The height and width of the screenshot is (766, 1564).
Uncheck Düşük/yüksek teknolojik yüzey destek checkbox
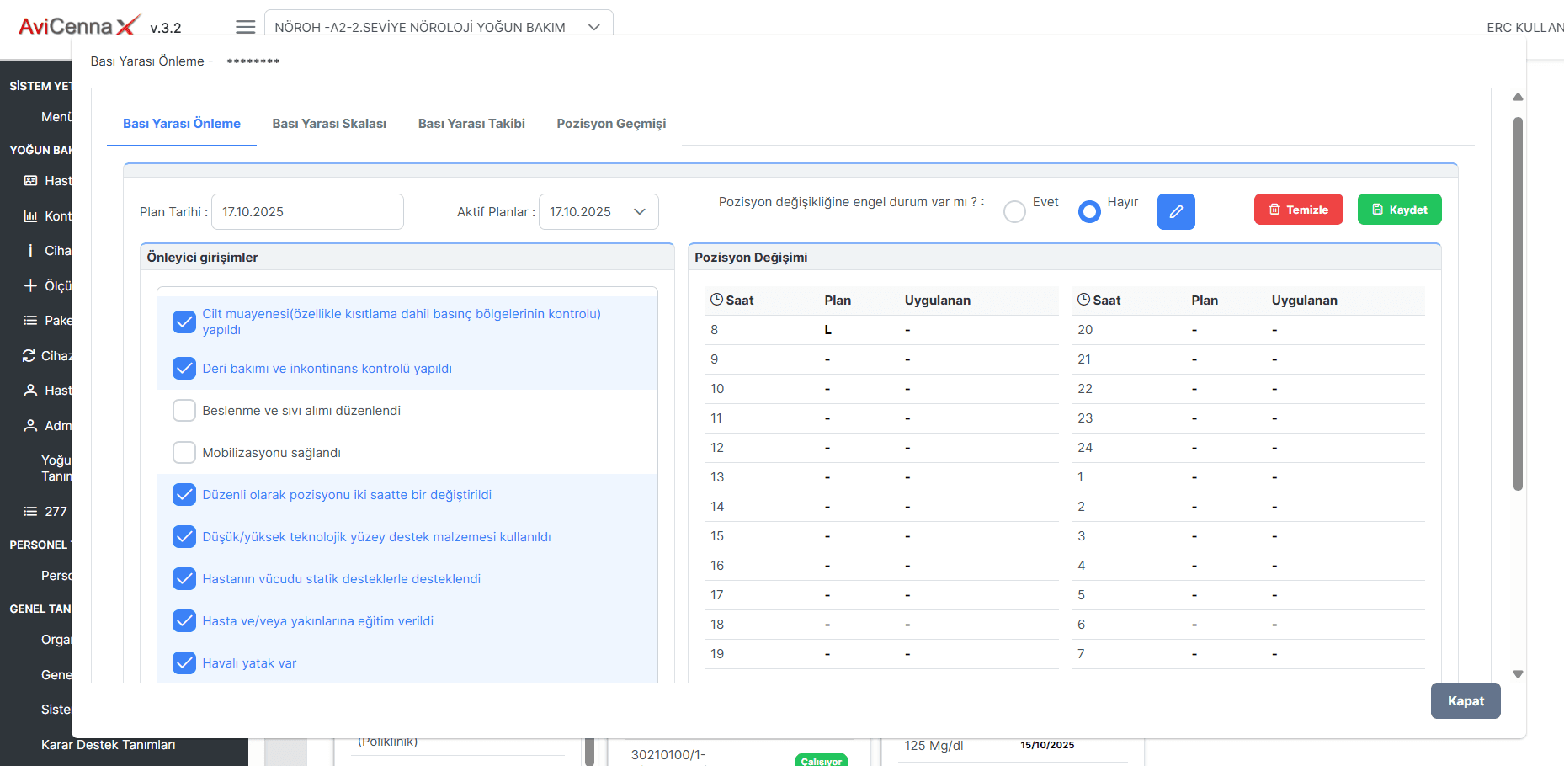coord(184,537)
